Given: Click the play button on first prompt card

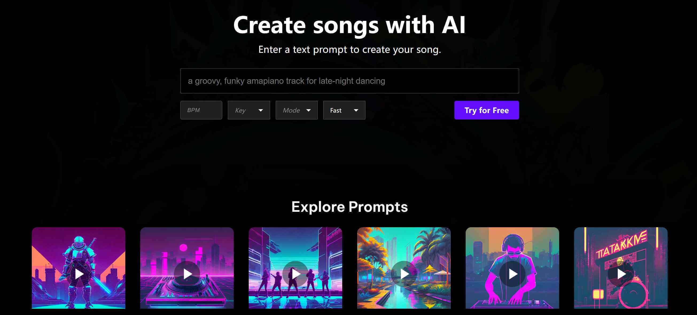Looking at the screenshot, I should click(79, 274).
